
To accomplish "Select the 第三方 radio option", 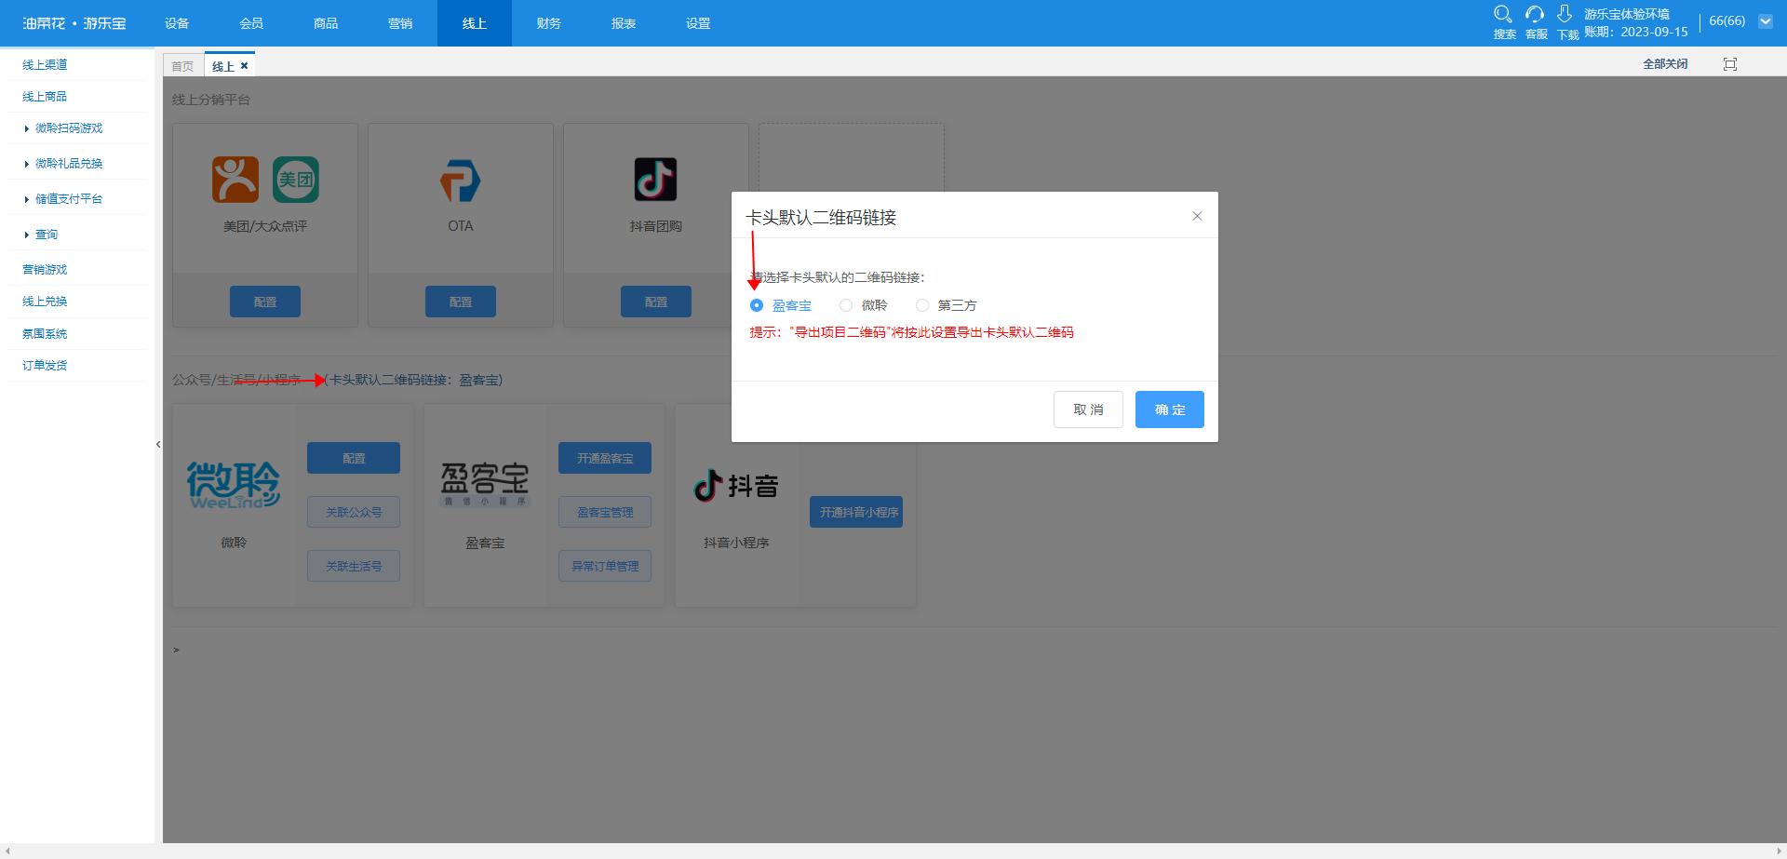I will click(922, 305).
